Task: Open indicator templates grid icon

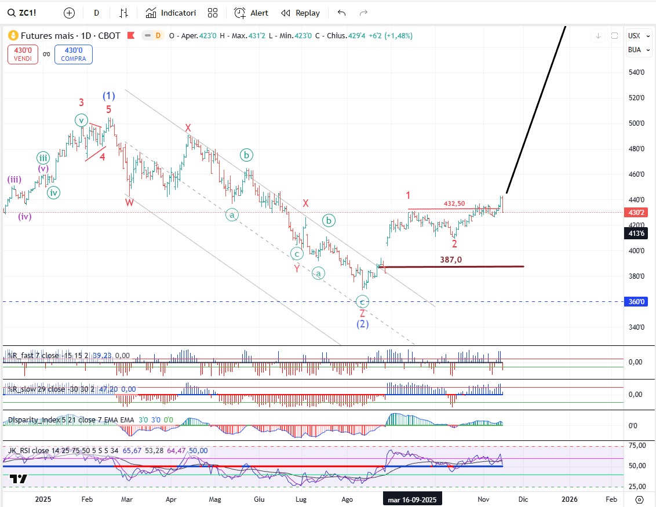Action: point(213,13)
